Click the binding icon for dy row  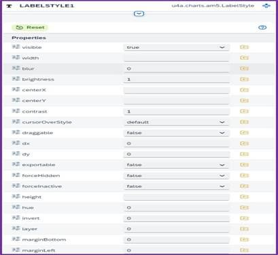pyautogui.click(x=244, y=154)
